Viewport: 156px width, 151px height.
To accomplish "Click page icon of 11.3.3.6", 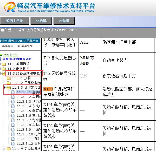I will coord(13,116).
